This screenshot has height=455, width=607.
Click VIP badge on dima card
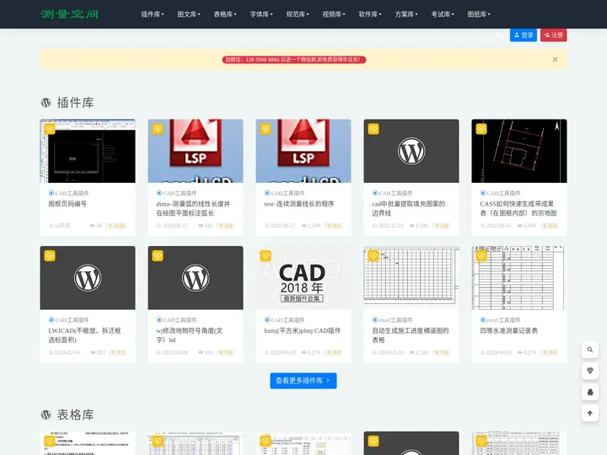[158, 129]
